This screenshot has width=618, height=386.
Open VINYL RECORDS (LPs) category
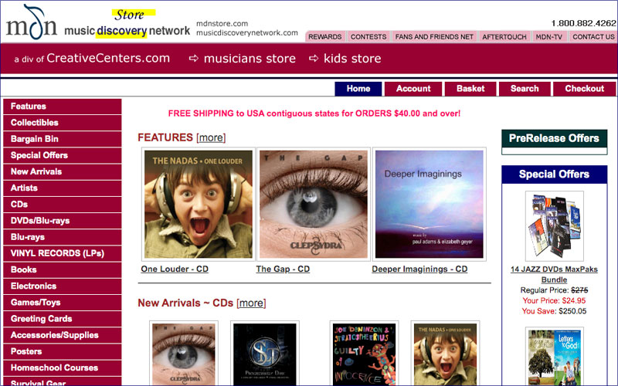[63, 253]
